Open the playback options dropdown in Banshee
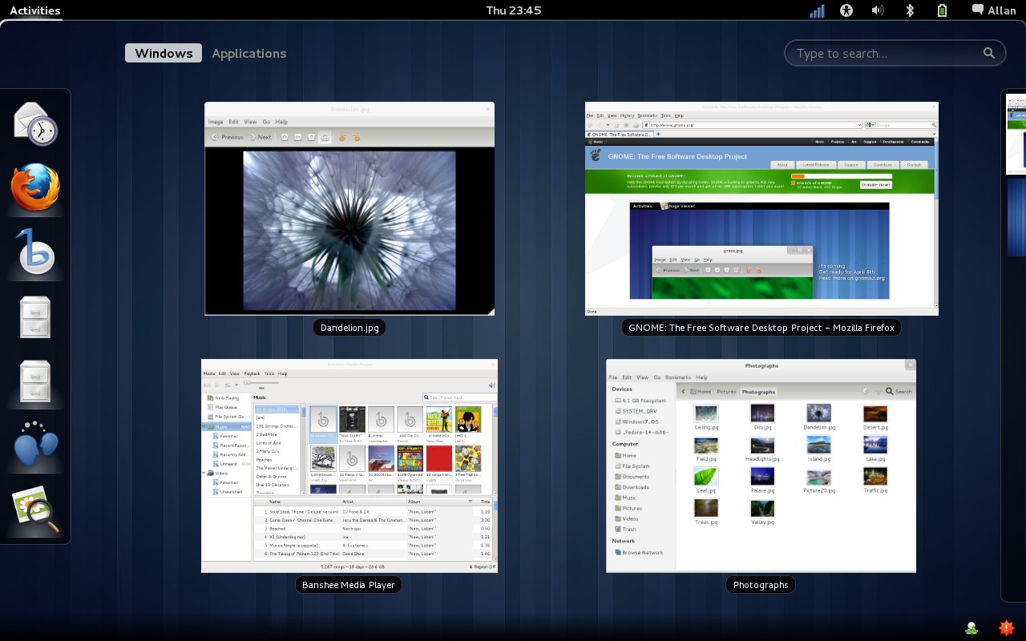The width and height of the screenshot is (1026, 641). click(236, 385)
